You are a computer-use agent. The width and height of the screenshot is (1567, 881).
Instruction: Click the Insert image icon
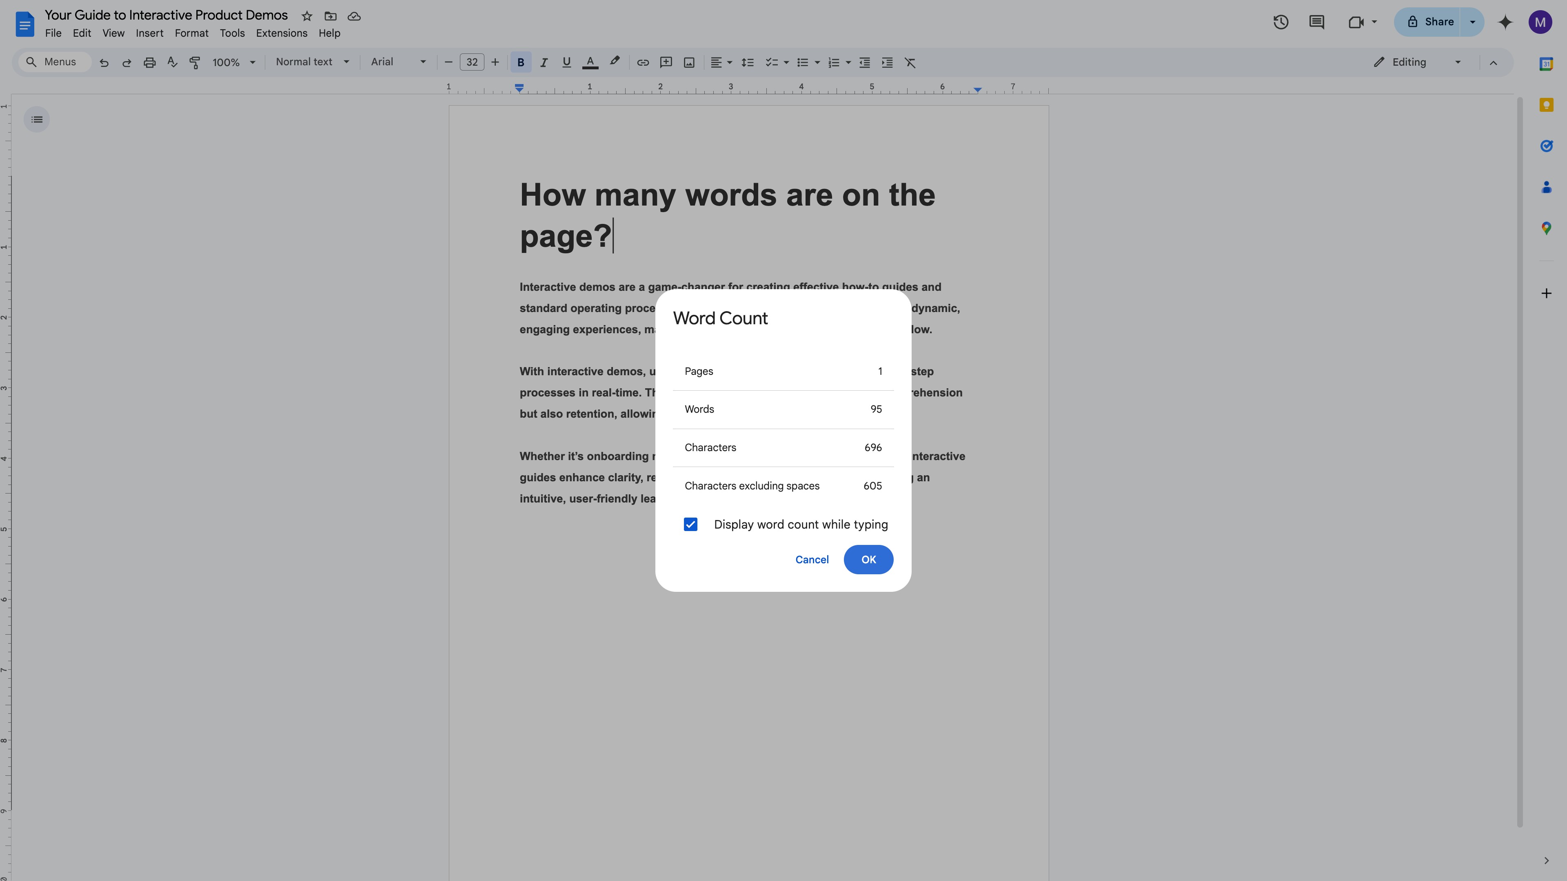pos(689,63)
